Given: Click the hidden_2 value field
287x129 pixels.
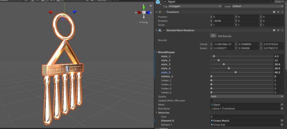Looking at the screenshot, I should coord(279,80).
